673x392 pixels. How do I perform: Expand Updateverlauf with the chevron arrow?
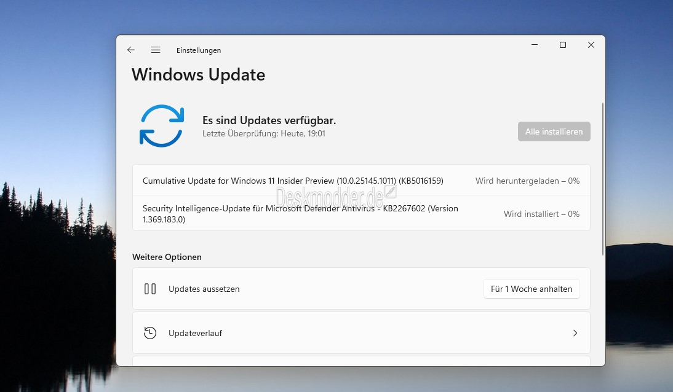(x=575, y=333)
